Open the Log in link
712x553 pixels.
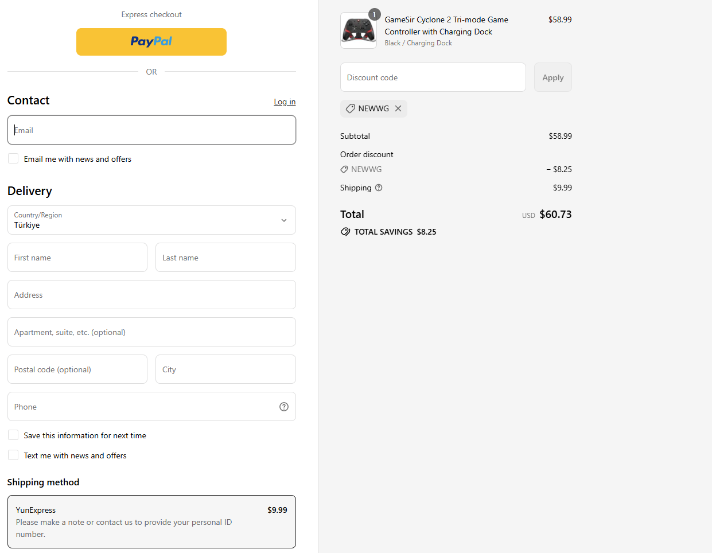285,102
